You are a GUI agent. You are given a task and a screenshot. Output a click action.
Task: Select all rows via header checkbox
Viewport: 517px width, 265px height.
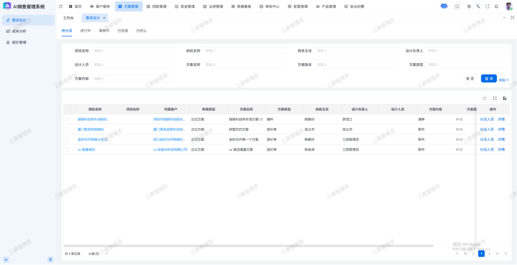[x=70, y=109]
